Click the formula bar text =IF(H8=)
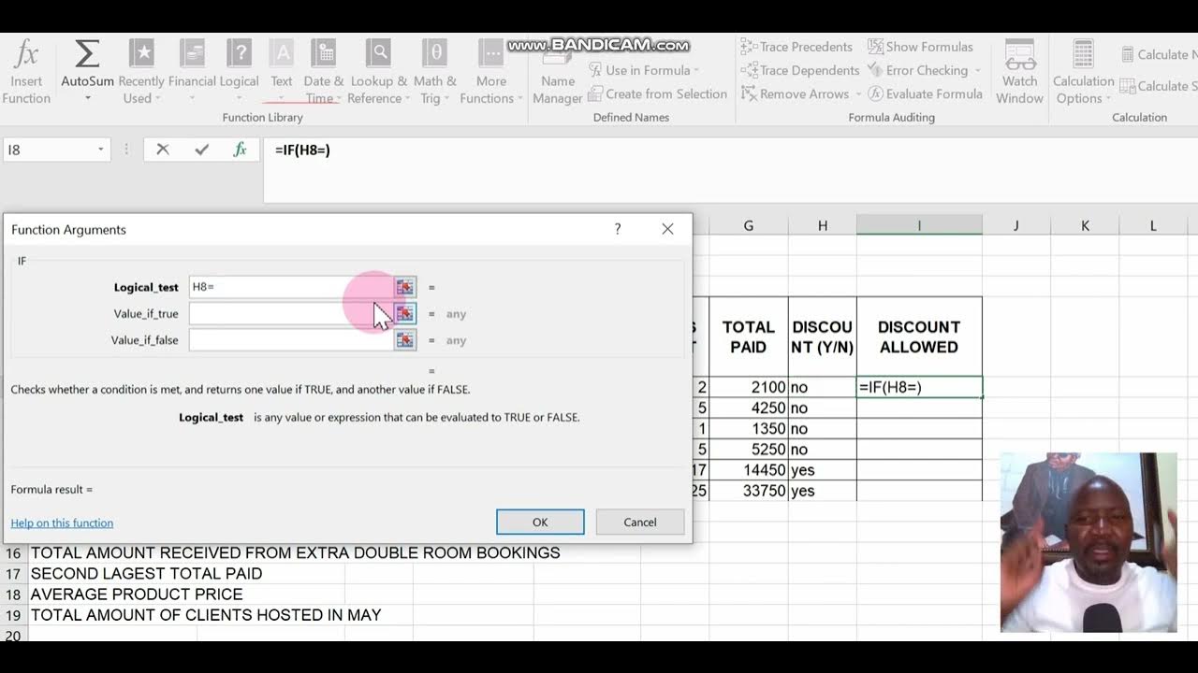 [x=302, y=150]
